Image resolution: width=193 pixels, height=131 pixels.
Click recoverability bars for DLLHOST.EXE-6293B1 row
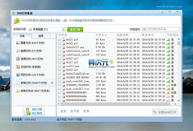168,77
